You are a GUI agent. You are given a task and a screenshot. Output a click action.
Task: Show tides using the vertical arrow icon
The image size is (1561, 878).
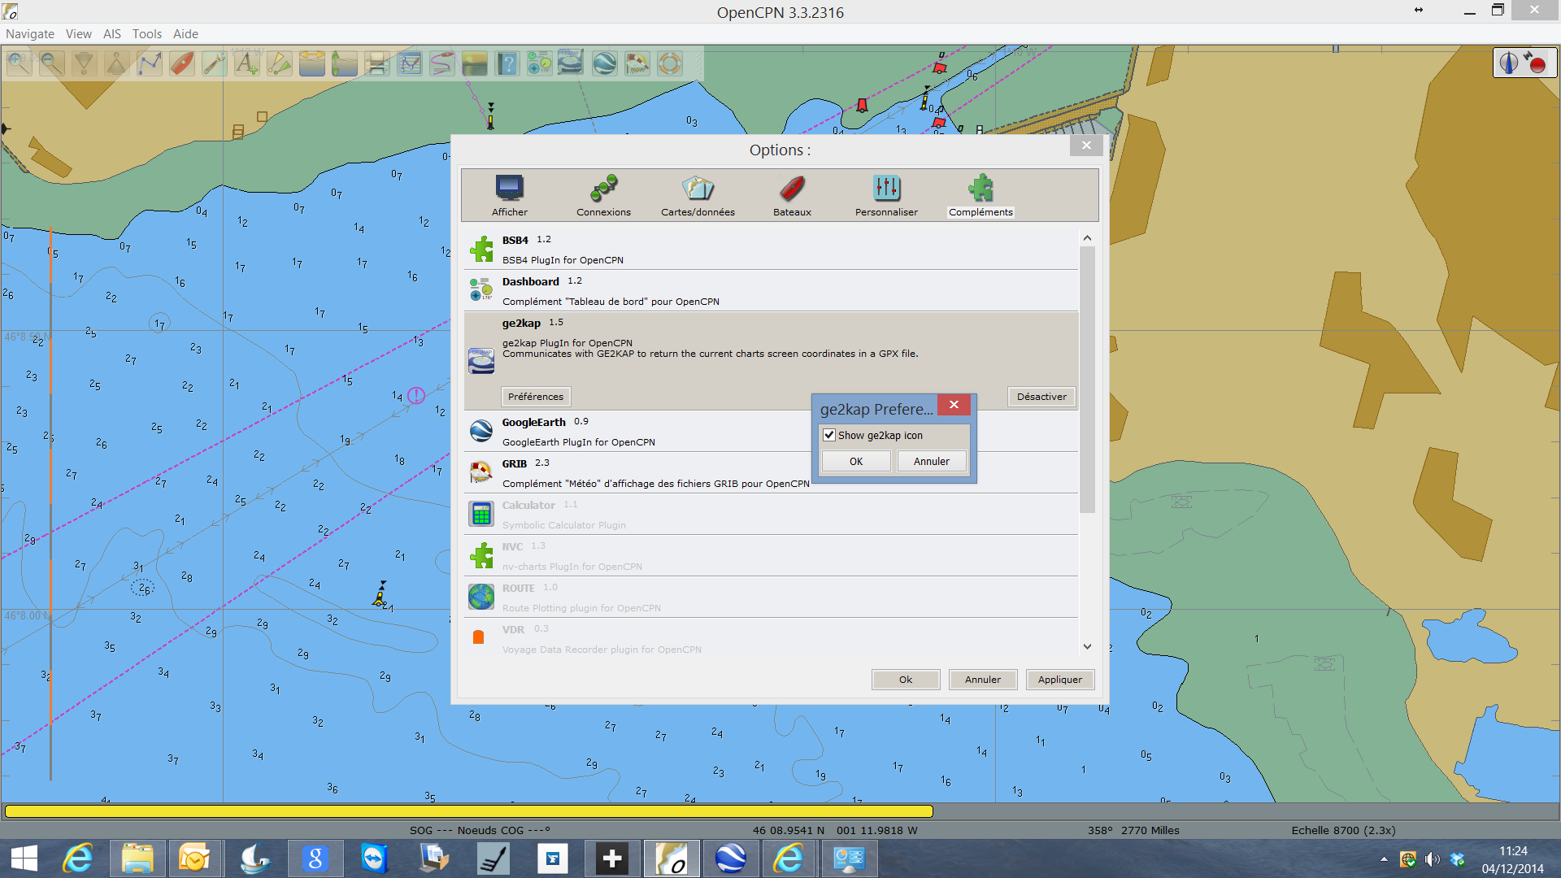pos(345,63)
